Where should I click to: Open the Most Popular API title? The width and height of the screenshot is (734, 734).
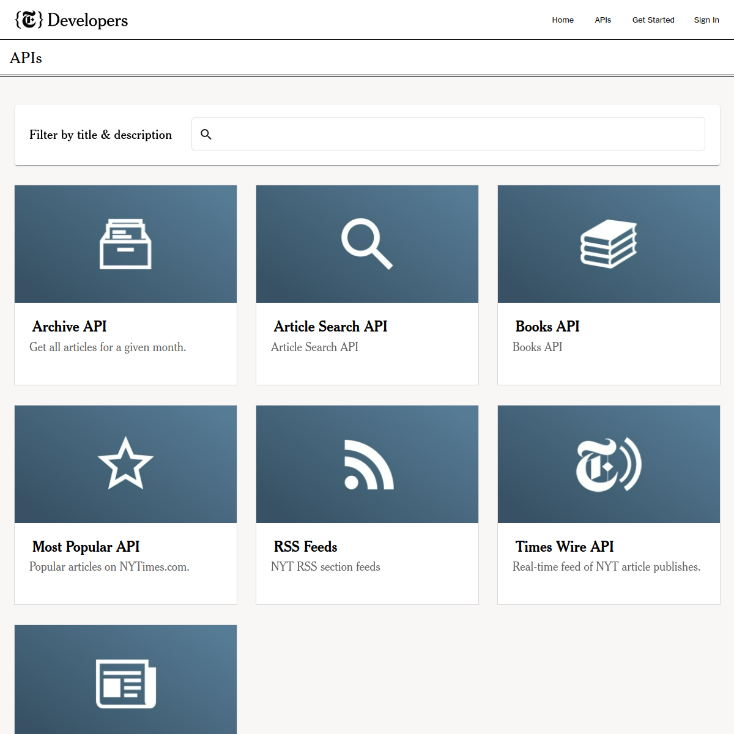coord(86,547)
